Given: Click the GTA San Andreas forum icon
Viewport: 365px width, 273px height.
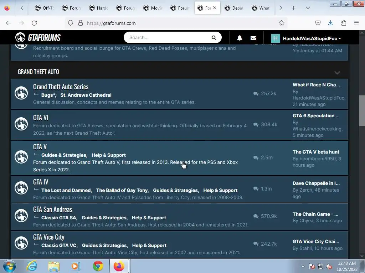Looking at the screenshot, I should click(x=21, y=215).
